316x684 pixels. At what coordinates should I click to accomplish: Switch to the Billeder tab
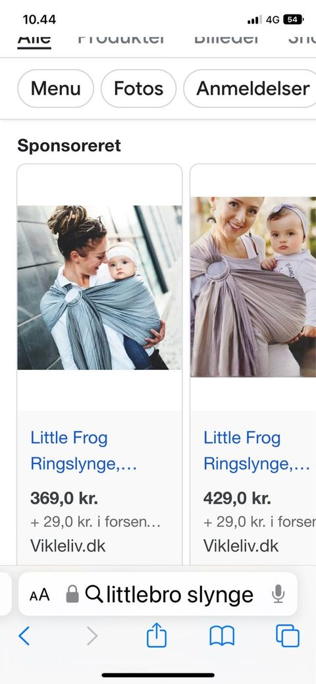(226, 39)
